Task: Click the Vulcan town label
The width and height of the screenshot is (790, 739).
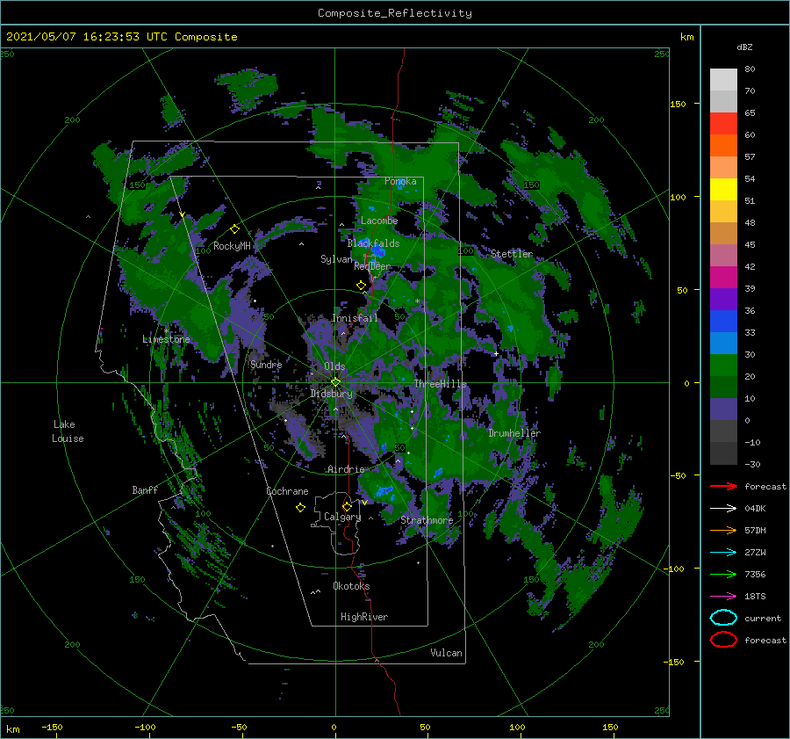Action: [446, 653]
